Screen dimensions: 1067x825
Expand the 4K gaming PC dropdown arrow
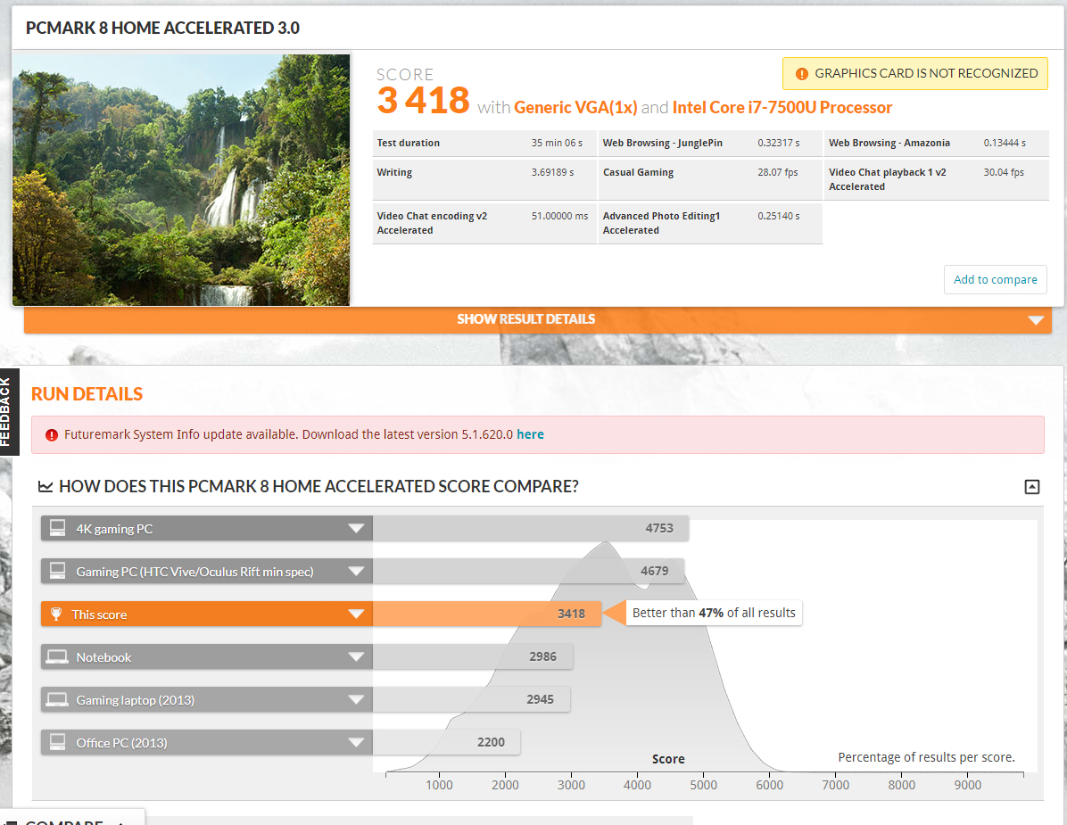click(x=356, y=529)
